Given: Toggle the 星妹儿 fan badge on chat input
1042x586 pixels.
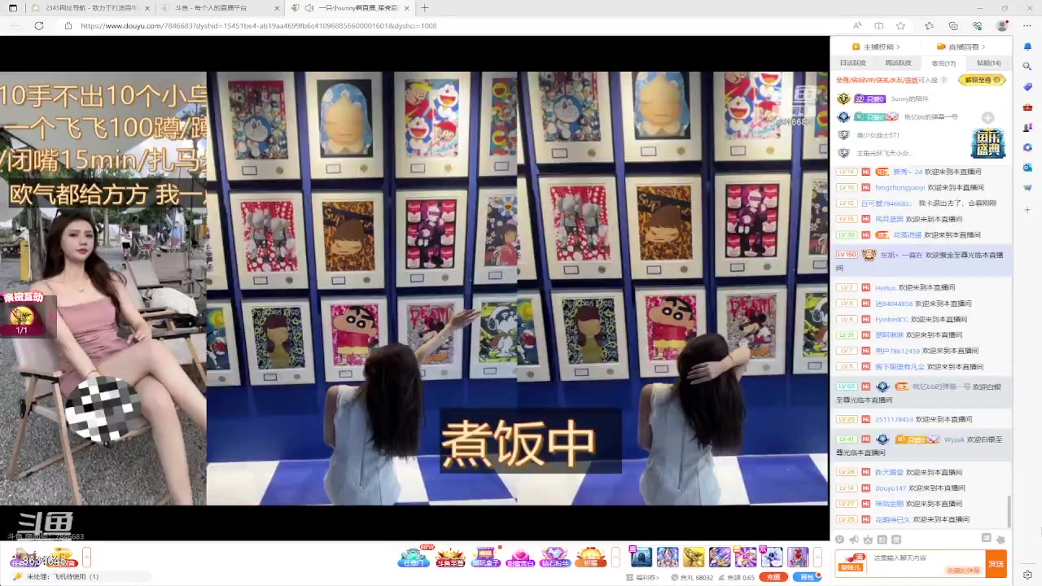Looking at the screenshot, I should coord(851,562).
